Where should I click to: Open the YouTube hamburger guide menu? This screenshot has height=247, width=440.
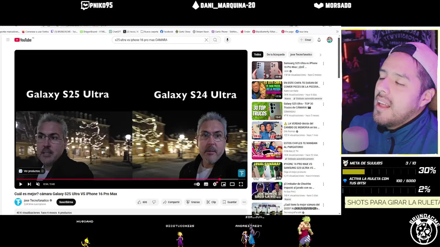click(8, 40)
